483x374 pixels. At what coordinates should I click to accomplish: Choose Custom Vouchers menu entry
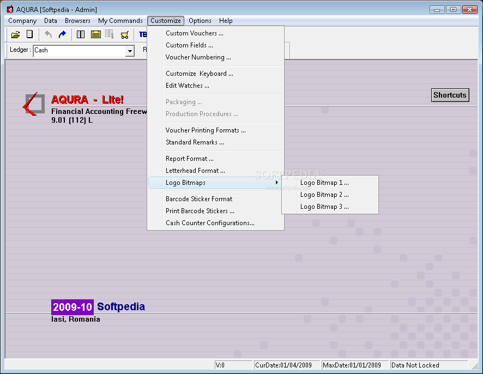pos(216,33)
